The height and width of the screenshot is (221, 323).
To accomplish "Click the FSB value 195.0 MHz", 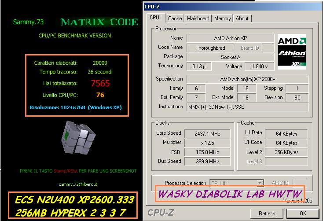I will tap(207, 152).
